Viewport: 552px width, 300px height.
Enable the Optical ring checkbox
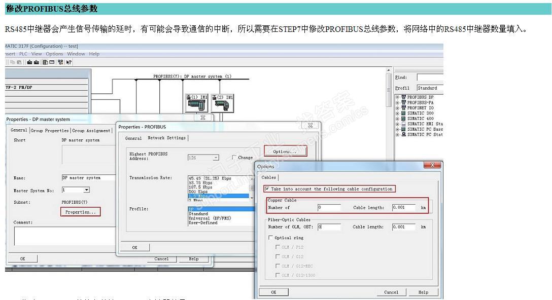point(270,238)
